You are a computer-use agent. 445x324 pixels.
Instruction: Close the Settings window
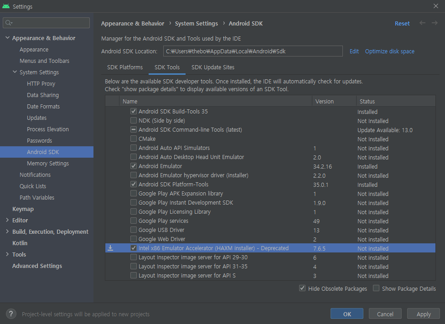coord(435,6)
